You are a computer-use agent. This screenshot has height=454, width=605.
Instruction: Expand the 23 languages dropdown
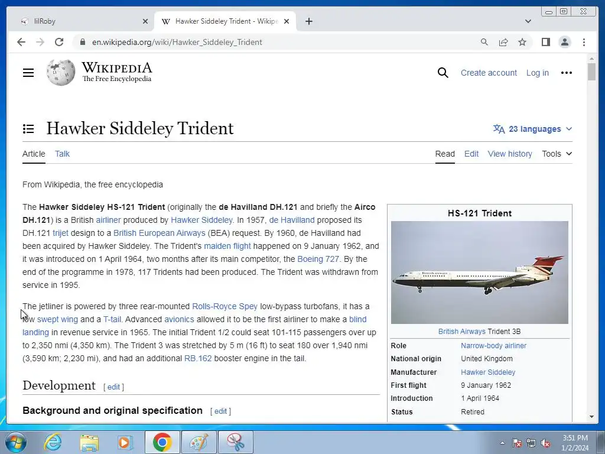point(532,129)
